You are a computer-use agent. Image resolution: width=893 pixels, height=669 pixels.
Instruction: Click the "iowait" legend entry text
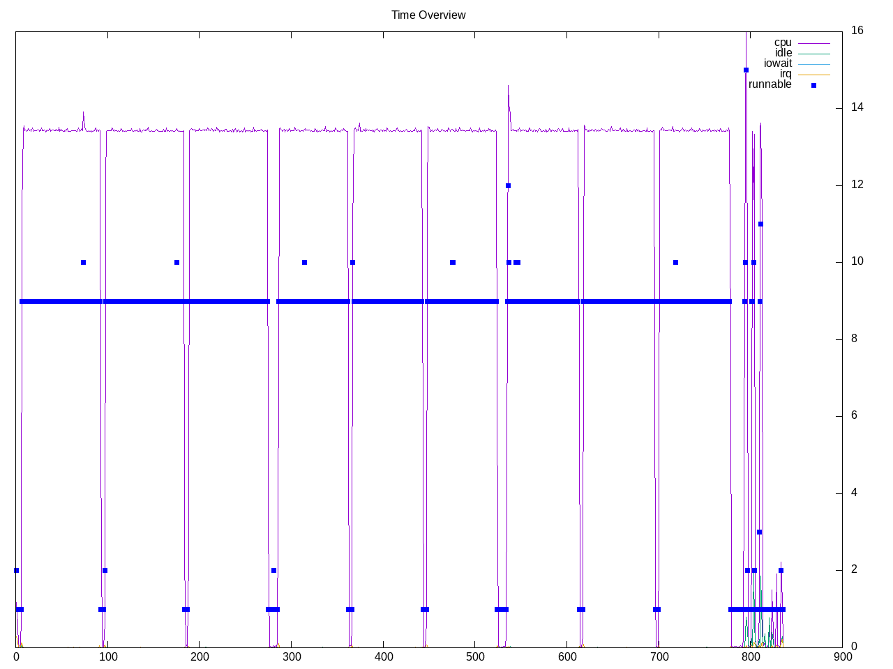777,63
